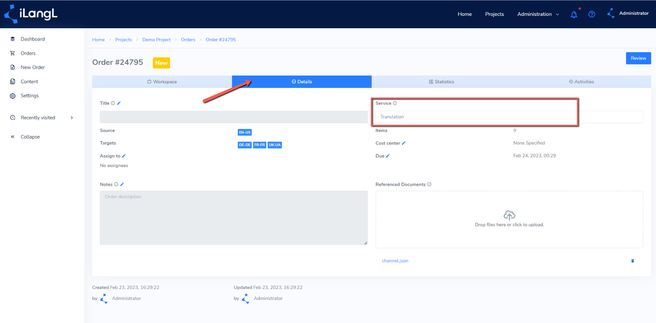
Task: Show the Title info tooltip icon
Action: tap(113, 103)
